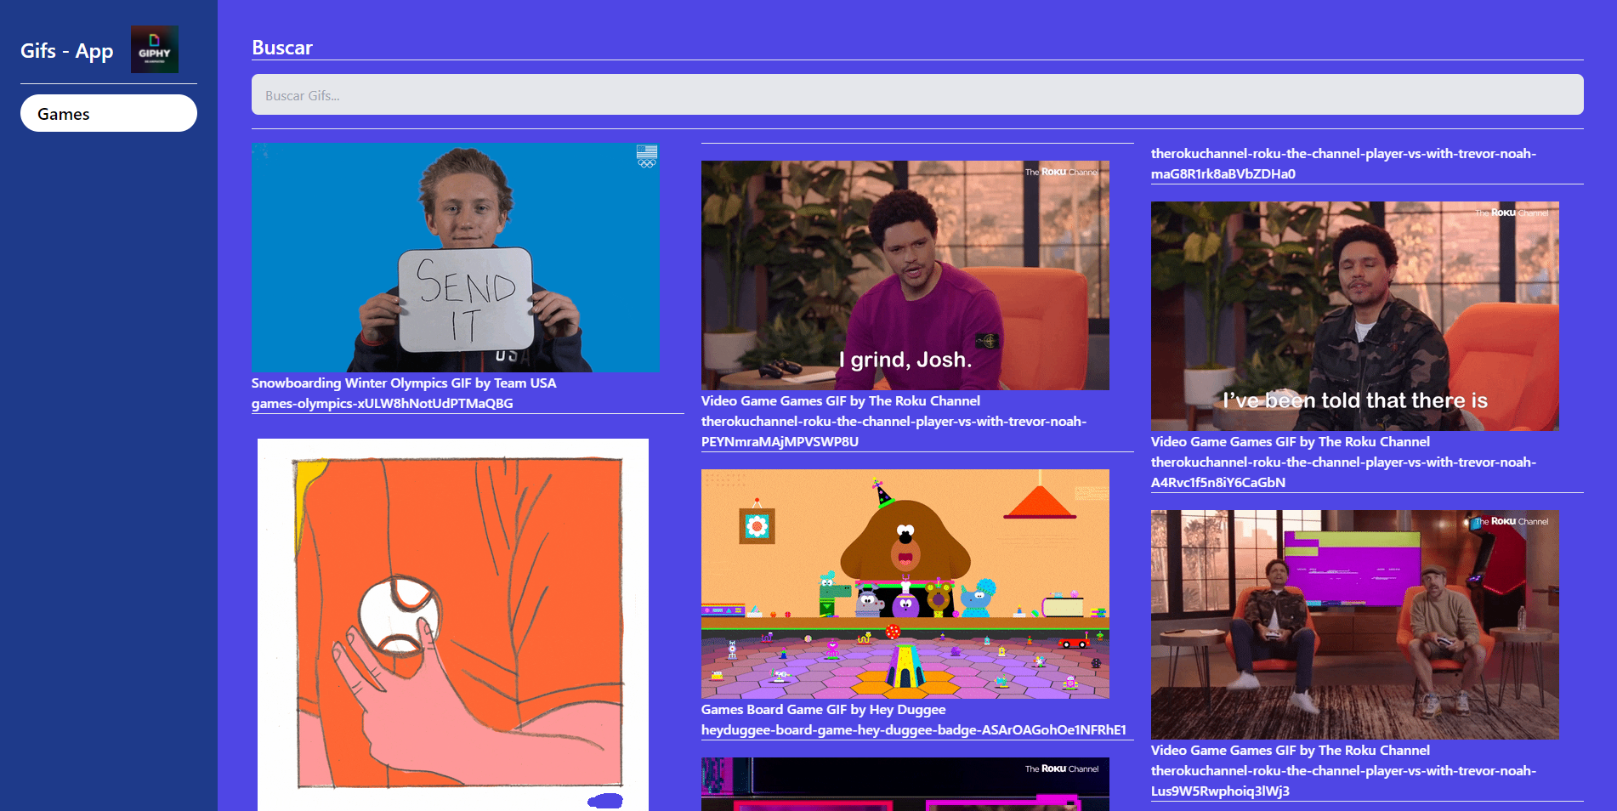Screen dimensions: 1617x811
Task: Click the GIPHY logo icon
Action: 154,49
